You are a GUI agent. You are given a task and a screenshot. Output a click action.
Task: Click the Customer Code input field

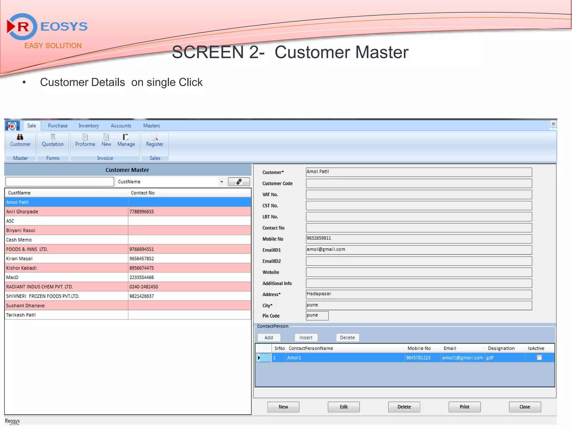418,183
